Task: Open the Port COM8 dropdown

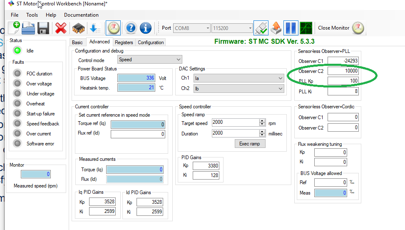Action: coord(191,28)
